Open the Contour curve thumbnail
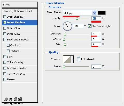Viewport: 124px width, 106px height. [x=67, y=59]
